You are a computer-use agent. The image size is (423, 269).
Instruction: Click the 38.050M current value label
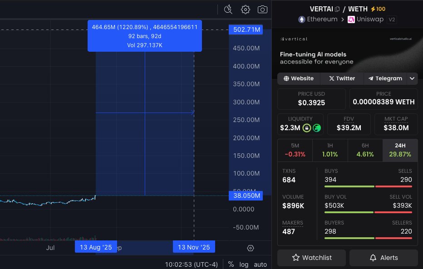[x=246, y=196]
